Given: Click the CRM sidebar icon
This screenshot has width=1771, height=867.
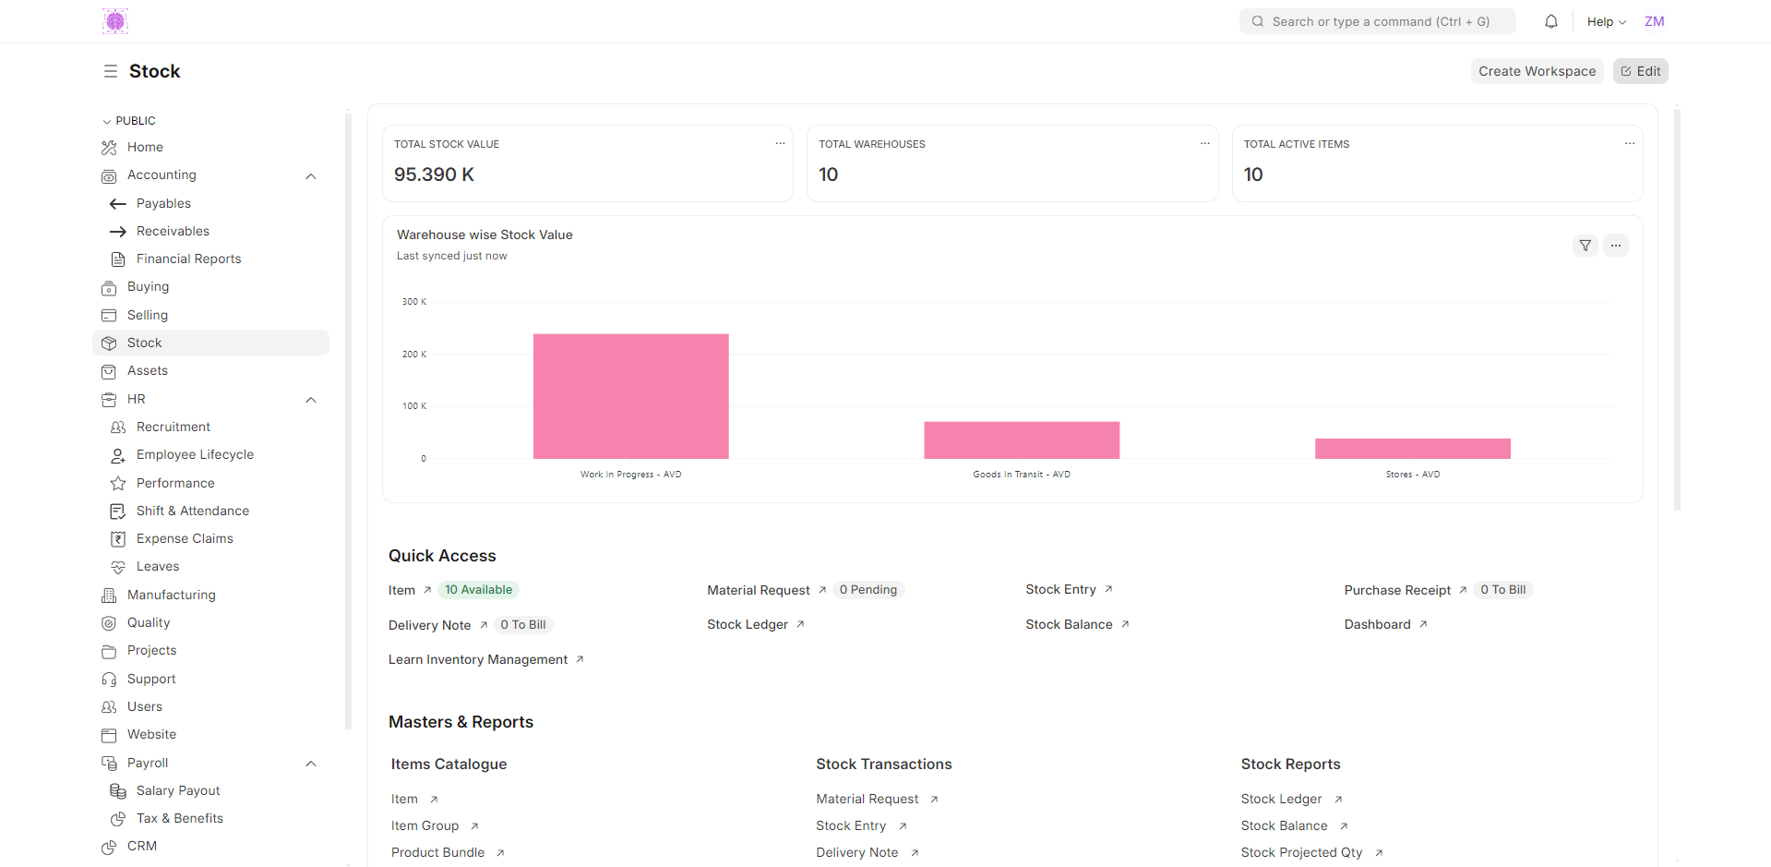Looking at the screenshot, I should 109,847.
